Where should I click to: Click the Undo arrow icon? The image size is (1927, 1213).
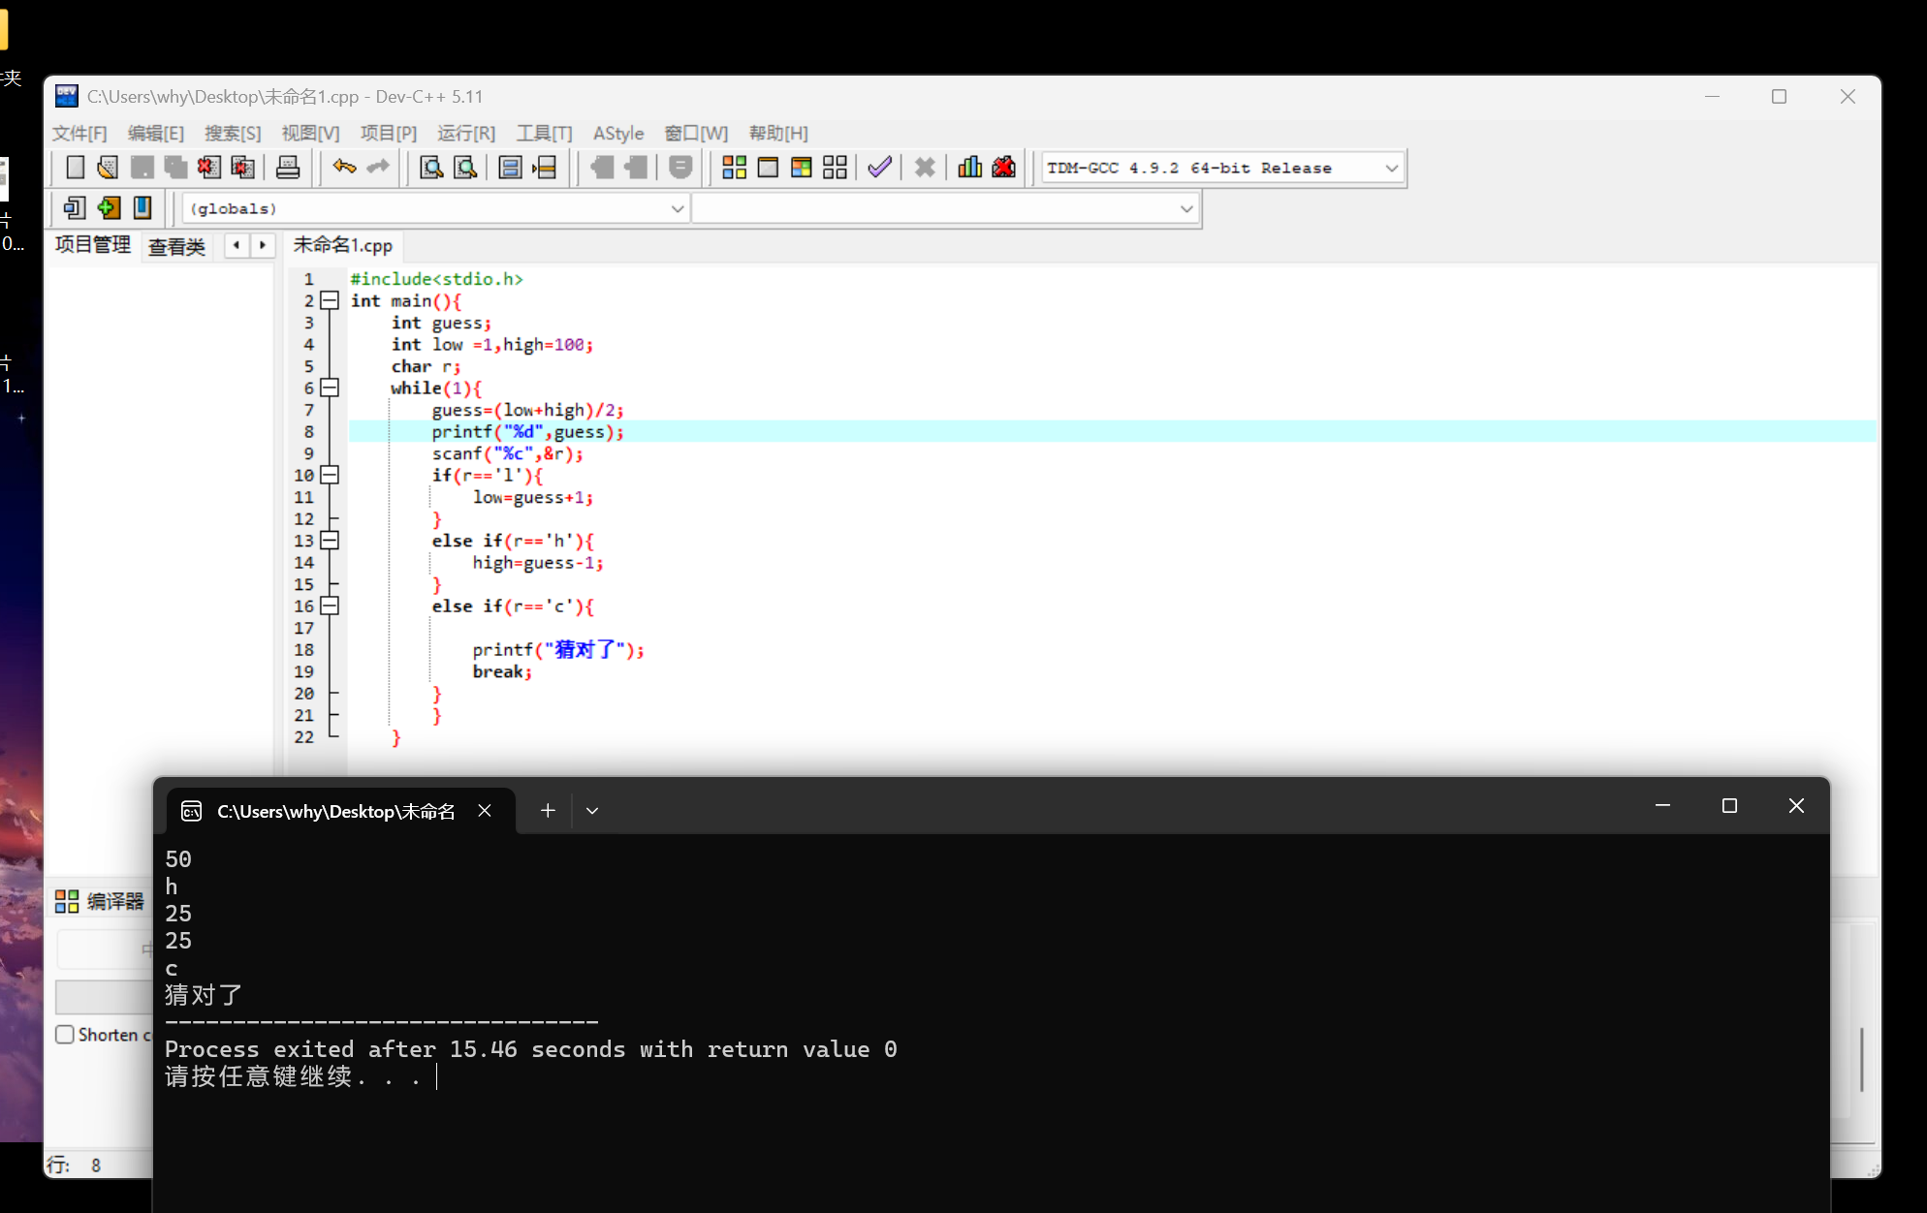(x=344, y=168)
